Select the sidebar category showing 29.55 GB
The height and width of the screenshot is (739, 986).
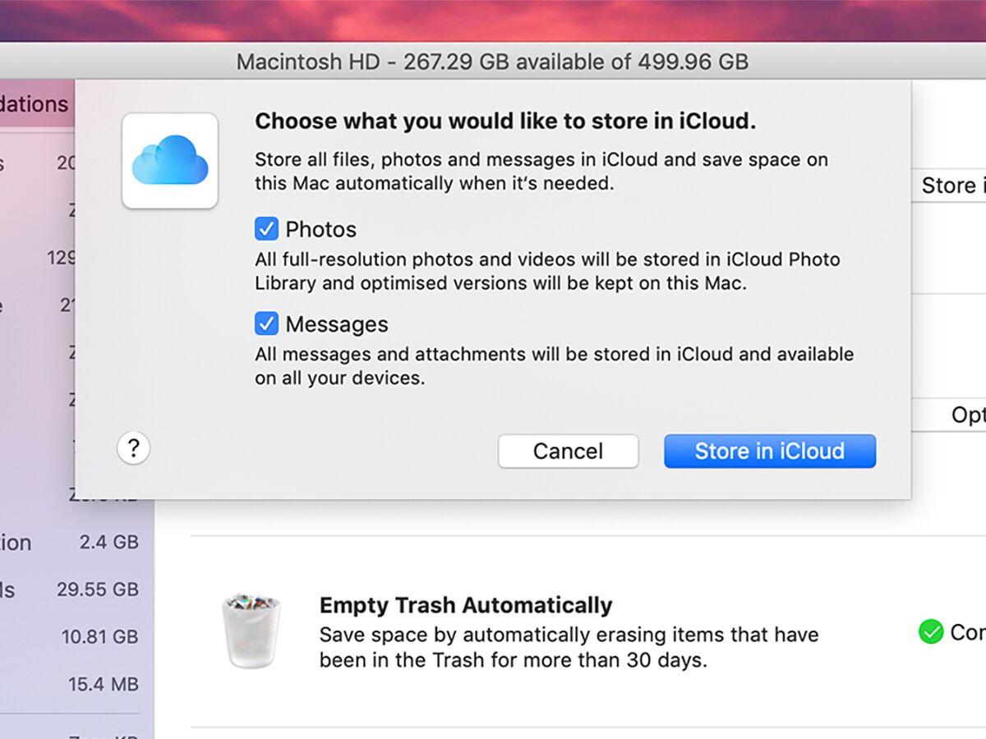(74, 590)
